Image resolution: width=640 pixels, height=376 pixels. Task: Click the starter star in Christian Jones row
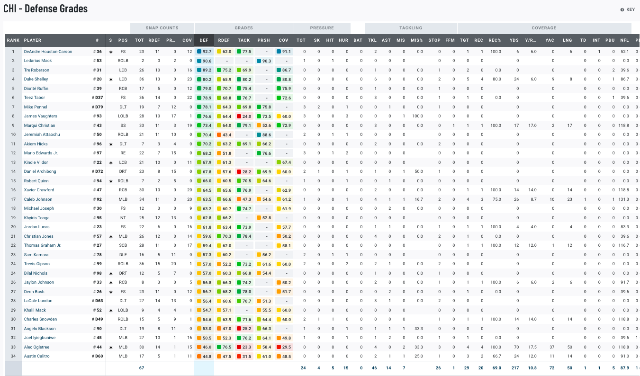tap(111, 236)
